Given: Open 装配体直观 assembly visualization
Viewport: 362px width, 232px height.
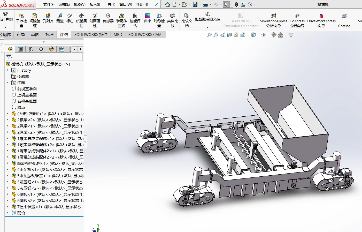Looking at the screenshot, I should [x=122, y=20].
